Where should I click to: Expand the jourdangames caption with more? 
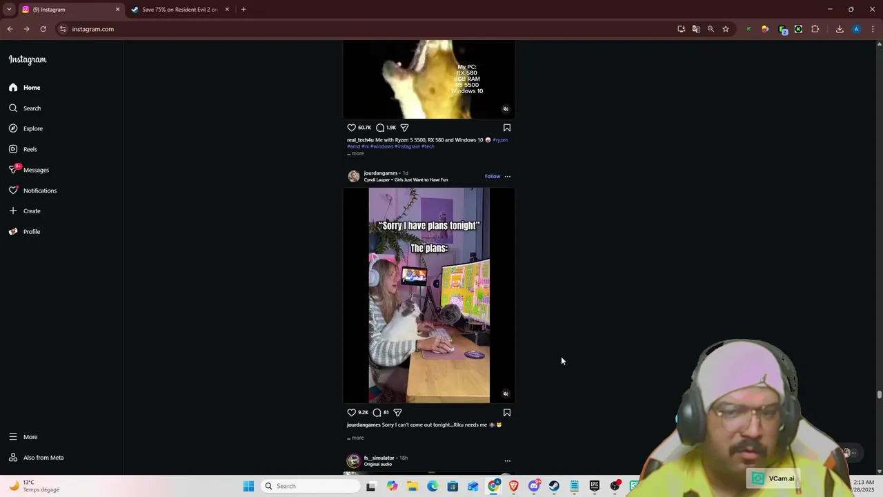tap(357, 438)
